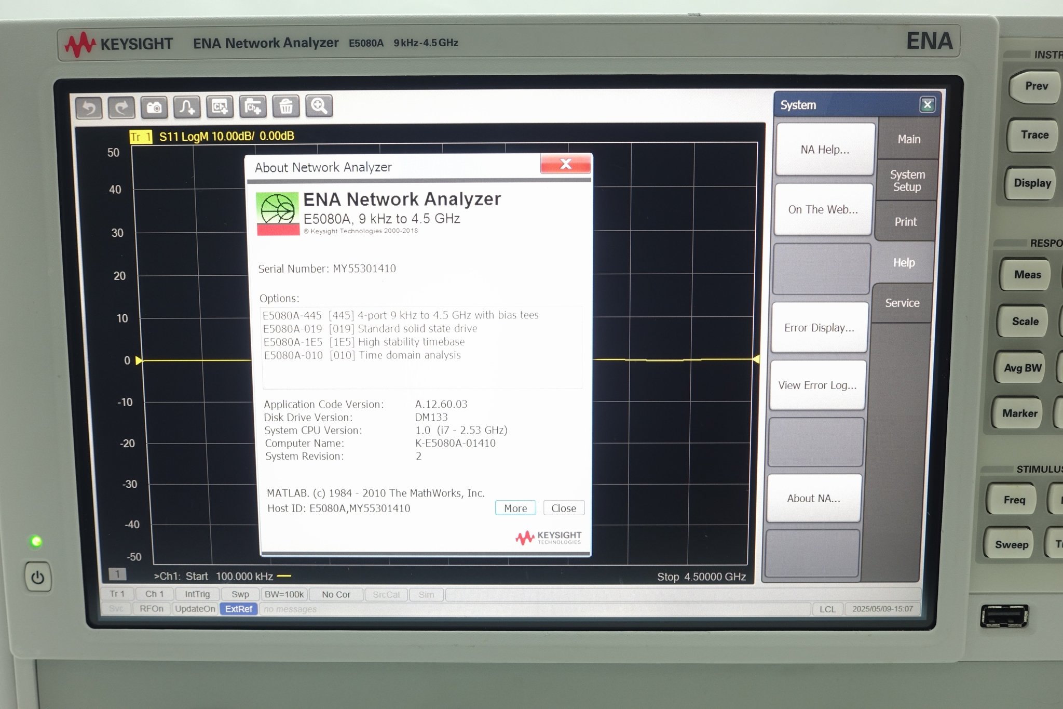Toggle the ExtRef status indicator
This screenshot has height=709, width=1063.
(239, 609)
